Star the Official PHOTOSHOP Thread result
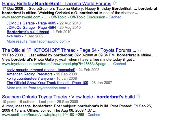190x120 pixels. (x=139, y=50)
